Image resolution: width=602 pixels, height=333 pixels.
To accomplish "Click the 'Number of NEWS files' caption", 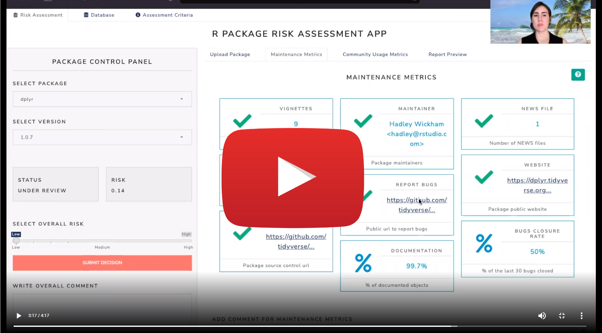I will pyautogui.click(x=517, y=143).
